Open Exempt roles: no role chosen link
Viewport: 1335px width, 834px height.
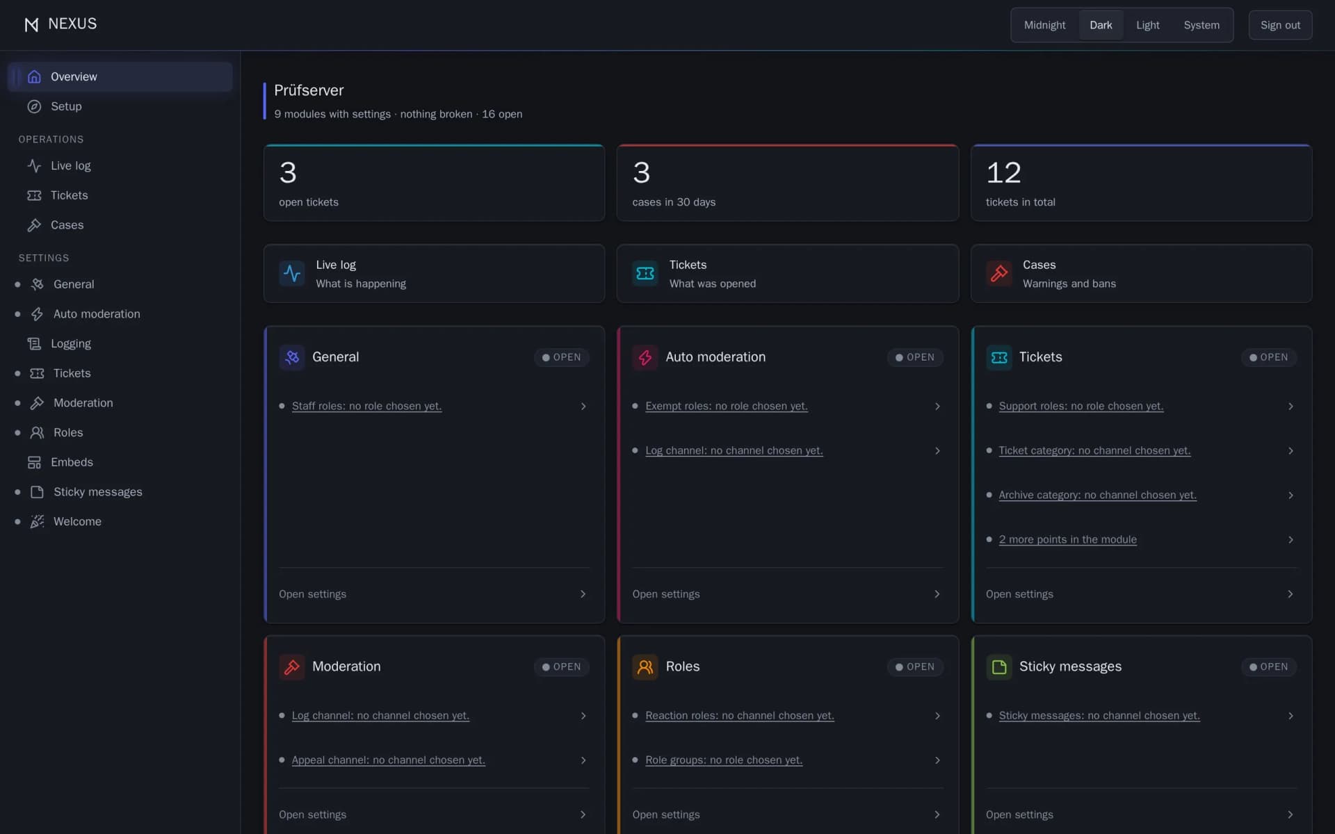pos(726,406)
